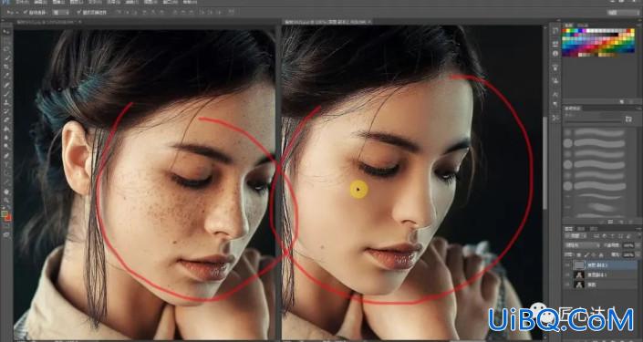643x342 pixels.
Task: Enable the Show Transform Controls checkbox
Action: tap(78, 12)
